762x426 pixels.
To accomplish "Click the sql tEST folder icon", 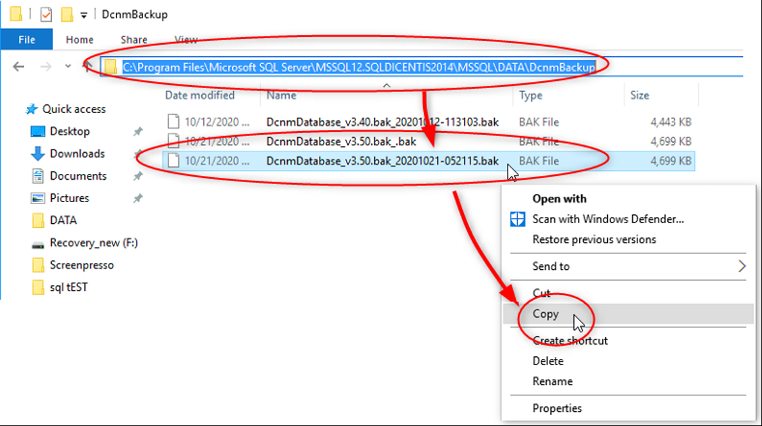I will point(38,287).
